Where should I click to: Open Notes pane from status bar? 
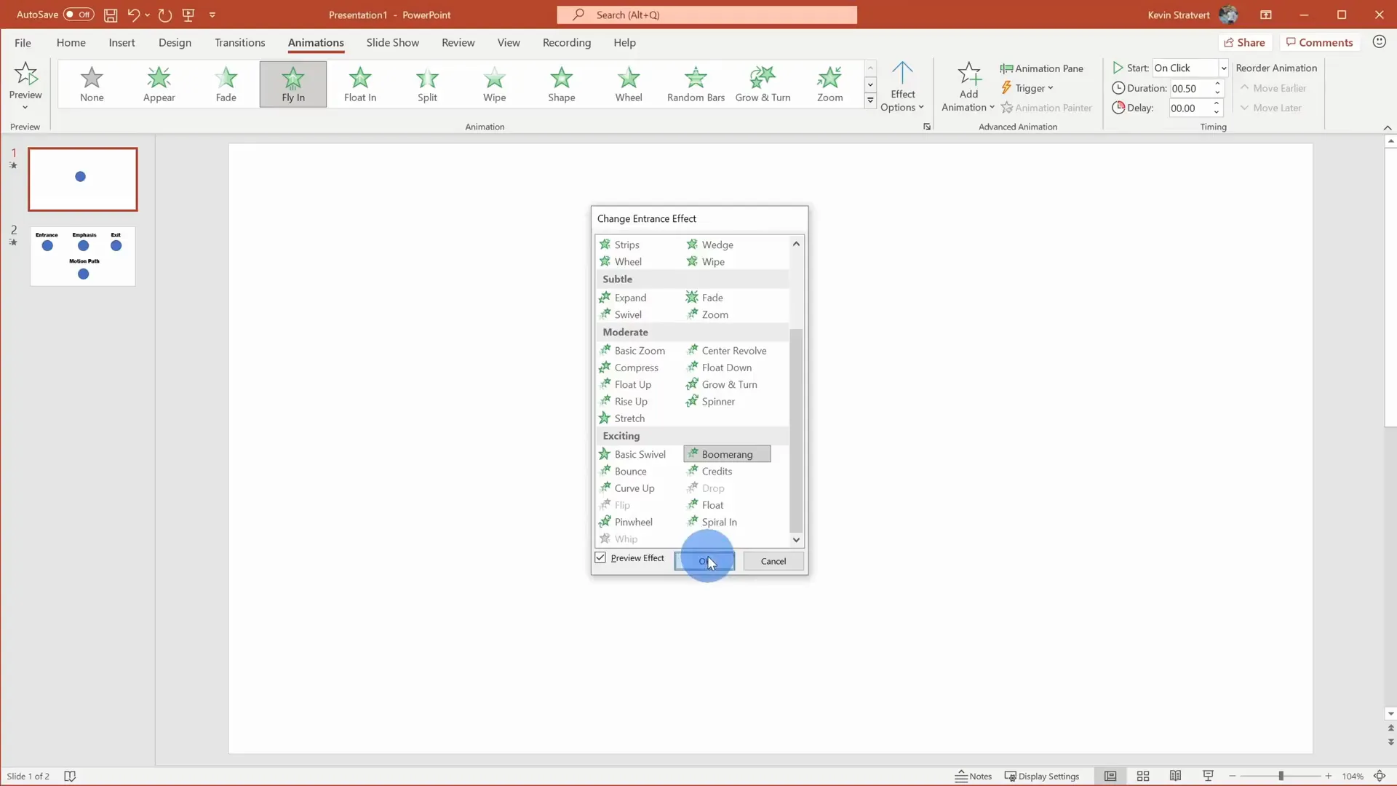pos(974,776)
